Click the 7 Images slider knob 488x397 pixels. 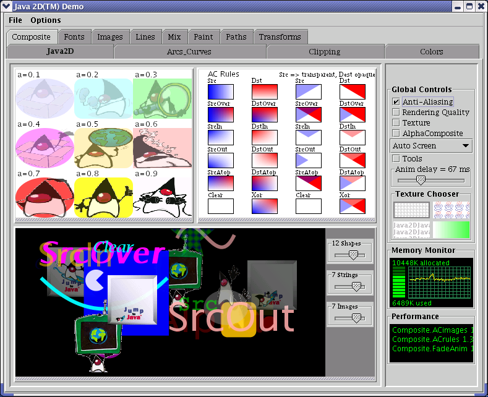tap(356, 318)
